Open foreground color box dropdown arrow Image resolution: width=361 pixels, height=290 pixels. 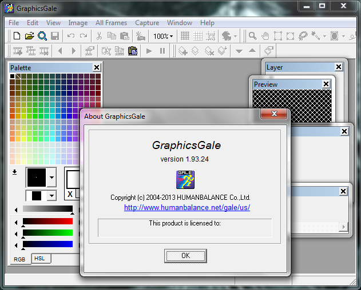(51, 178)
